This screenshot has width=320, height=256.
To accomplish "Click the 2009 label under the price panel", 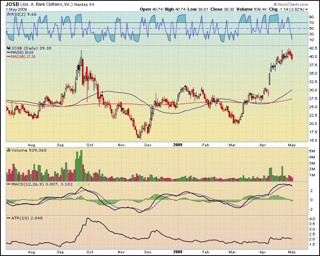I will 178,145.
